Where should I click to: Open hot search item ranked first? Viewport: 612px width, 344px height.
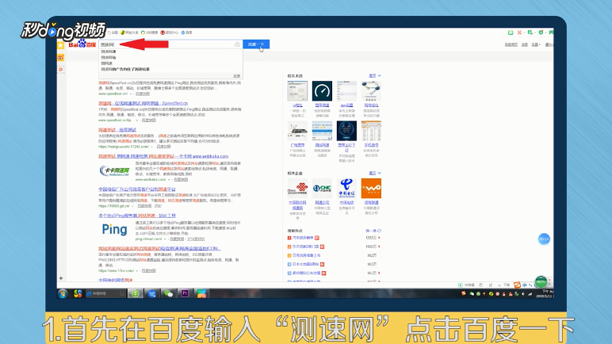pos(304,238)
